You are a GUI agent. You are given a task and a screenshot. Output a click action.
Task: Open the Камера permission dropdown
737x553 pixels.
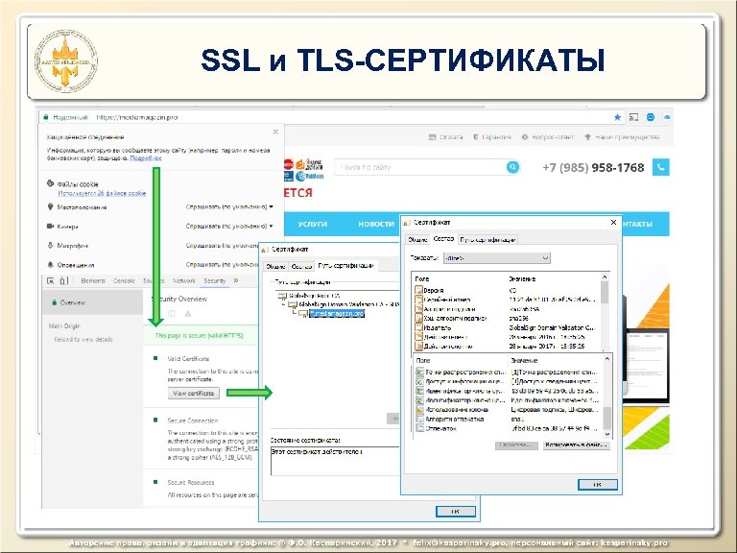(229, 227)
